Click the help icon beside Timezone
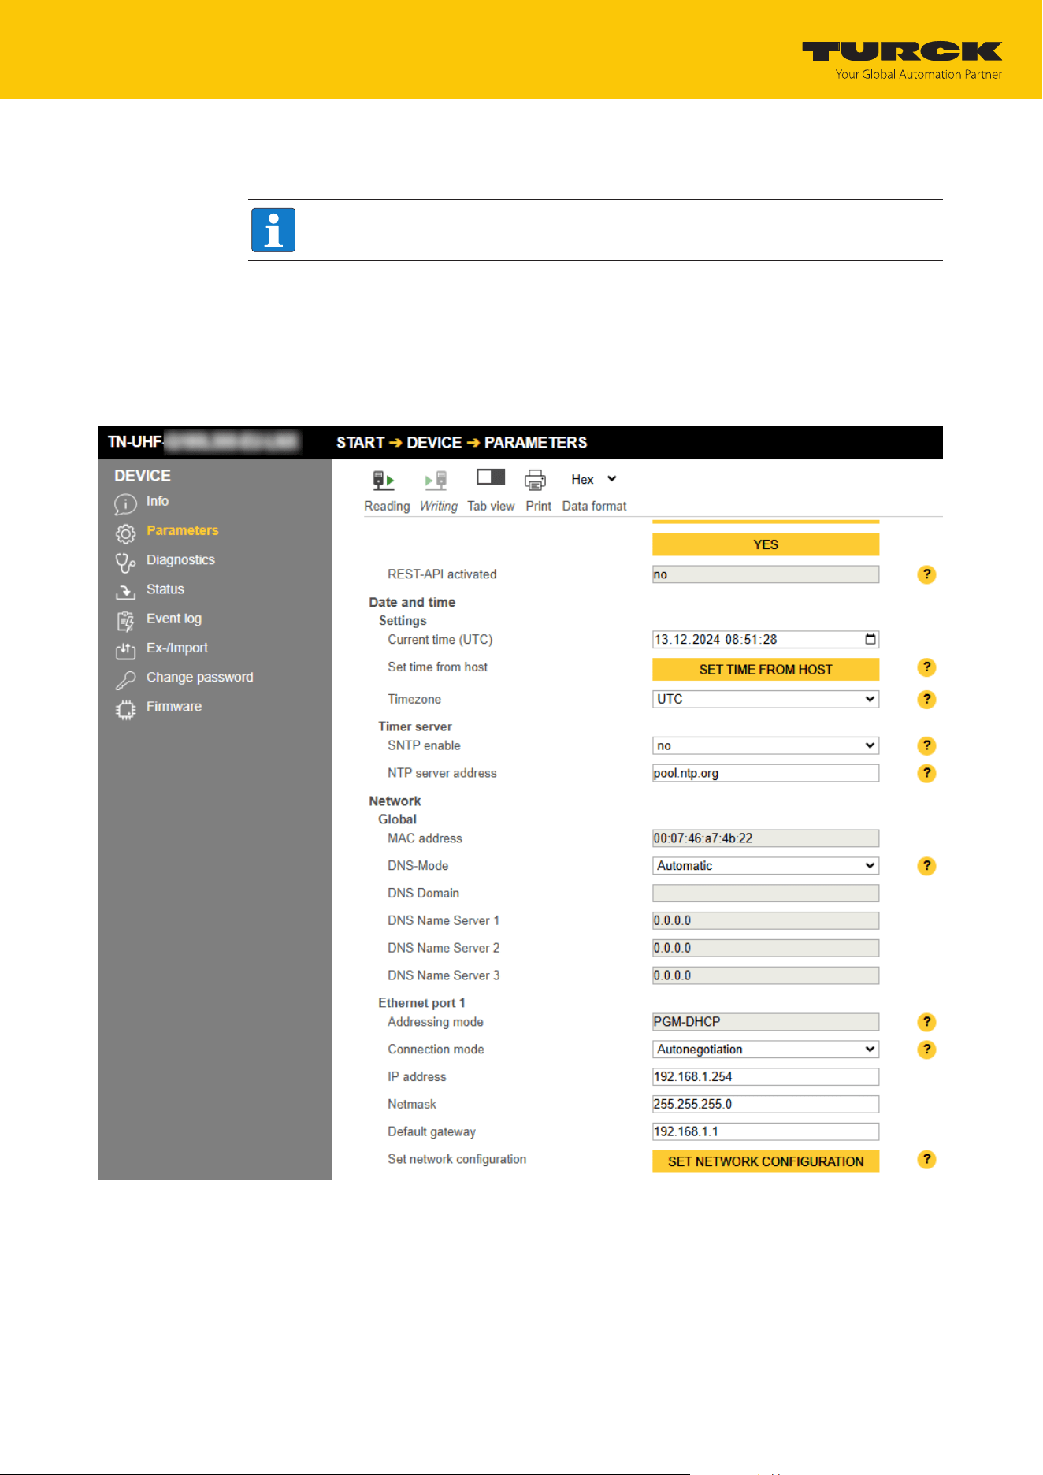 [927, 699]
